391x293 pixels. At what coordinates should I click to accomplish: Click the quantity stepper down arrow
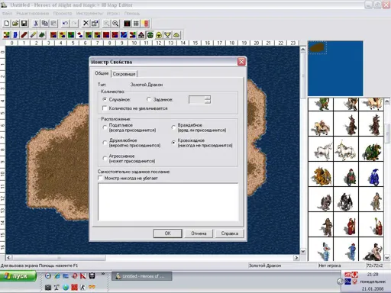(x=208, y=101)
